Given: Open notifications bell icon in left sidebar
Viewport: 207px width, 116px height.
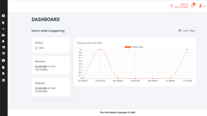Looking at the screenshot, I should coord(3,41).
